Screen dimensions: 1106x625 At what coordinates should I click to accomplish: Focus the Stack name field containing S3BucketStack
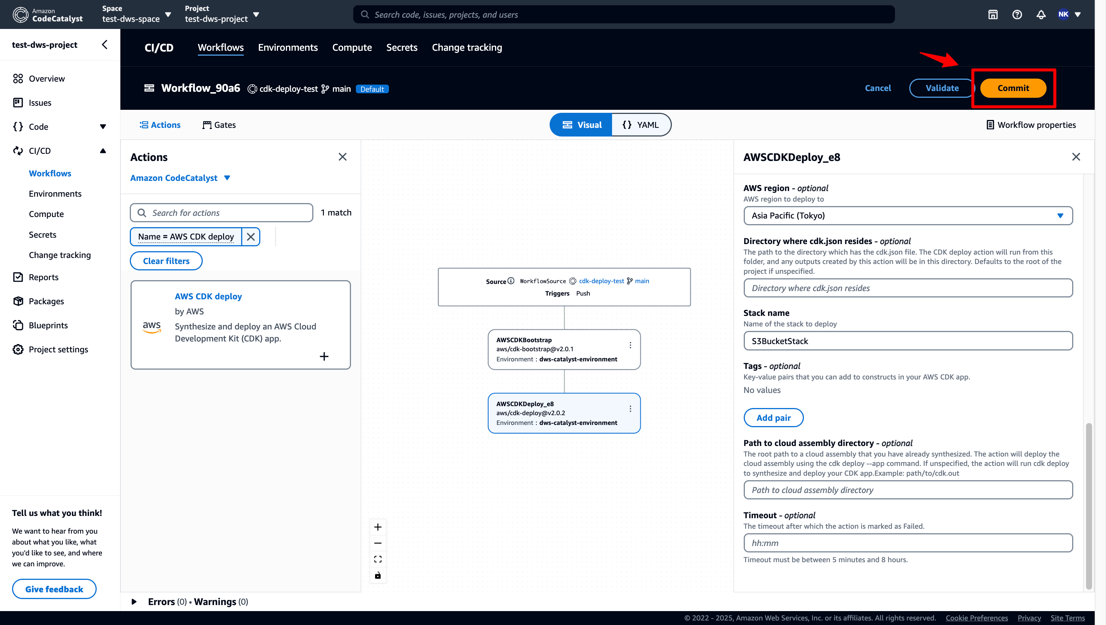(908, 341)
